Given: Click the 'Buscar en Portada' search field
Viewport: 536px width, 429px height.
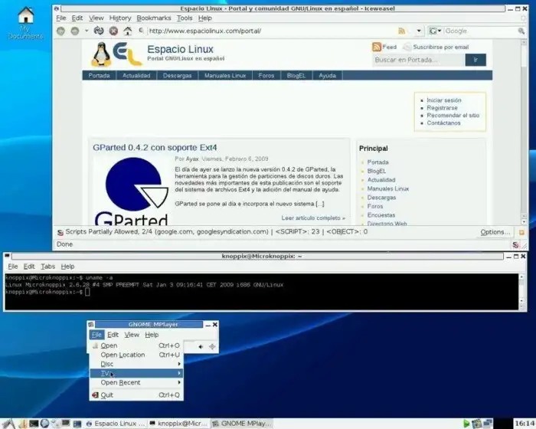Looking at the screenshot, I should point(417,60).
